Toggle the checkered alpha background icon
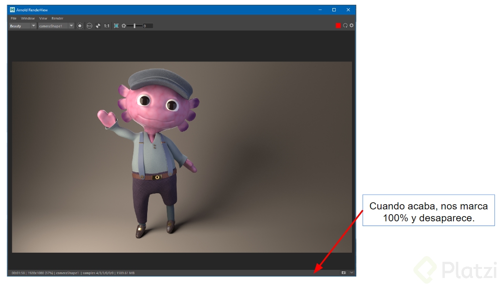The height and width of the screenshot is (287, 502). 98,26
